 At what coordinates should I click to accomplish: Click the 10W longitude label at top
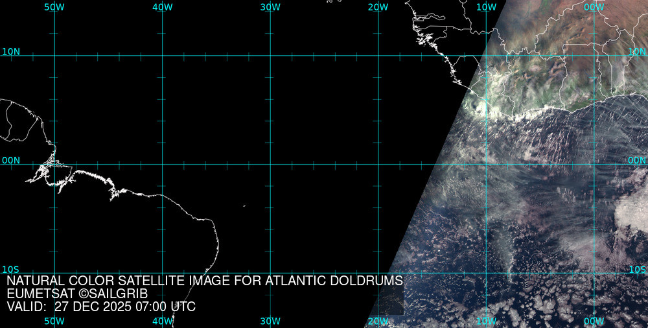(x=486, y=7)
